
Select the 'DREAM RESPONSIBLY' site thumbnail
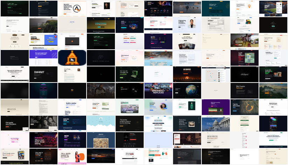tap(43, 42)
